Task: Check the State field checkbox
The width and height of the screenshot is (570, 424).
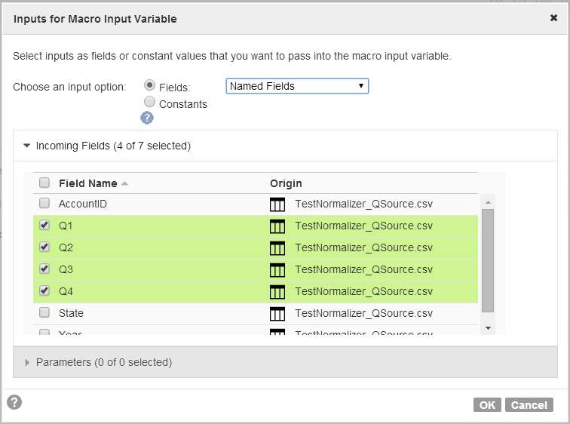Action: (44, 312)
